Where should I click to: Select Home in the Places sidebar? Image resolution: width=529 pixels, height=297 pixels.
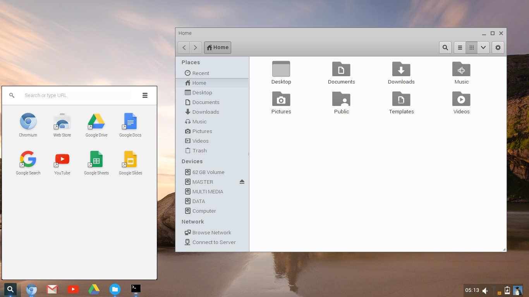click(x=212, y=83)
